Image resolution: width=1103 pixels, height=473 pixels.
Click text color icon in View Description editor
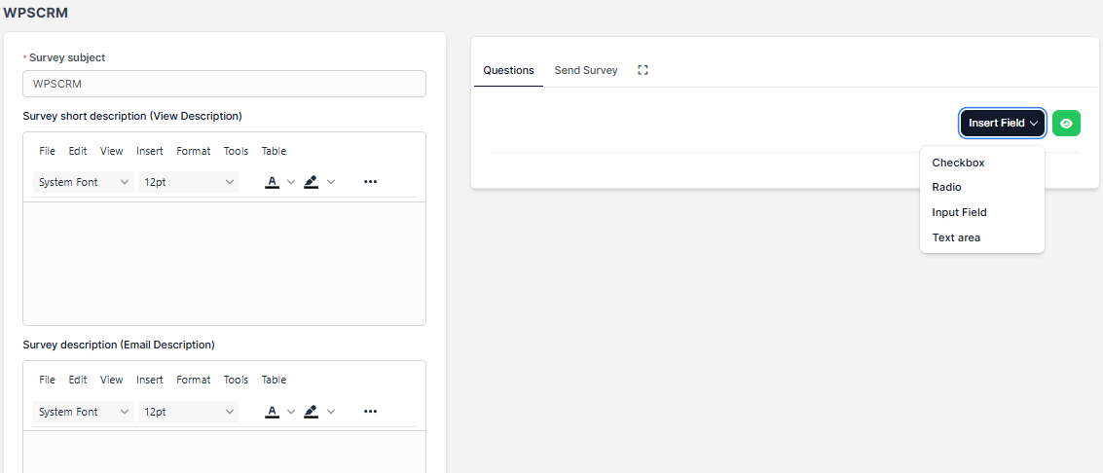[x=273, y=182]
